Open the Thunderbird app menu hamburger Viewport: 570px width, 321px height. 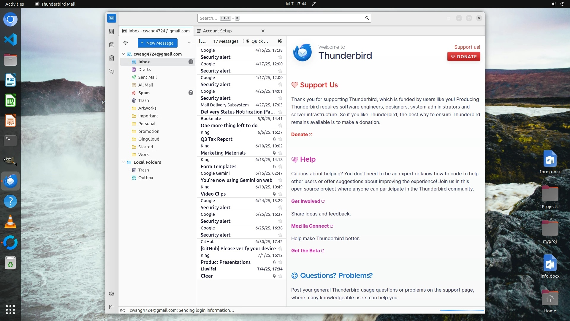point(449,18)
